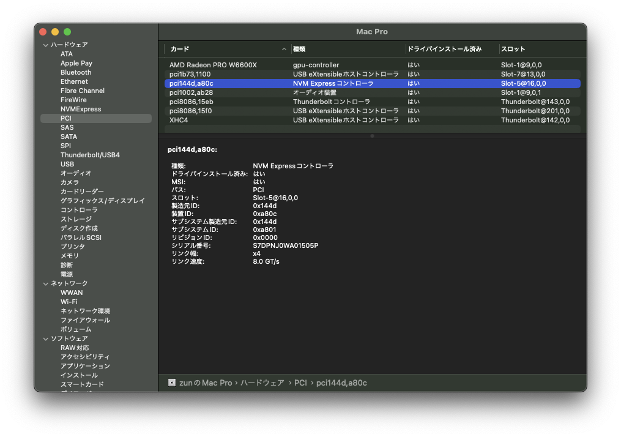
Task: Select the pci144d,a80c NVM Express row
Action: pyautogui.click(x=372, y=83)
